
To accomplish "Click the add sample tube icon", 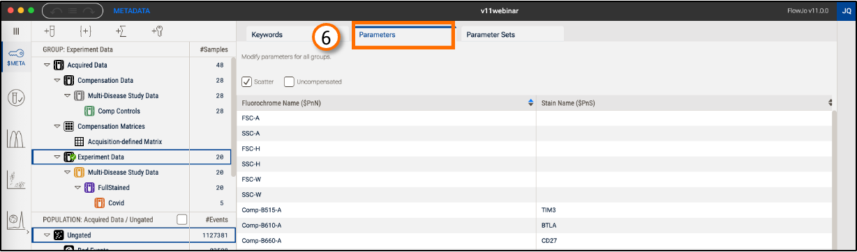I will [x=49, y=31].
